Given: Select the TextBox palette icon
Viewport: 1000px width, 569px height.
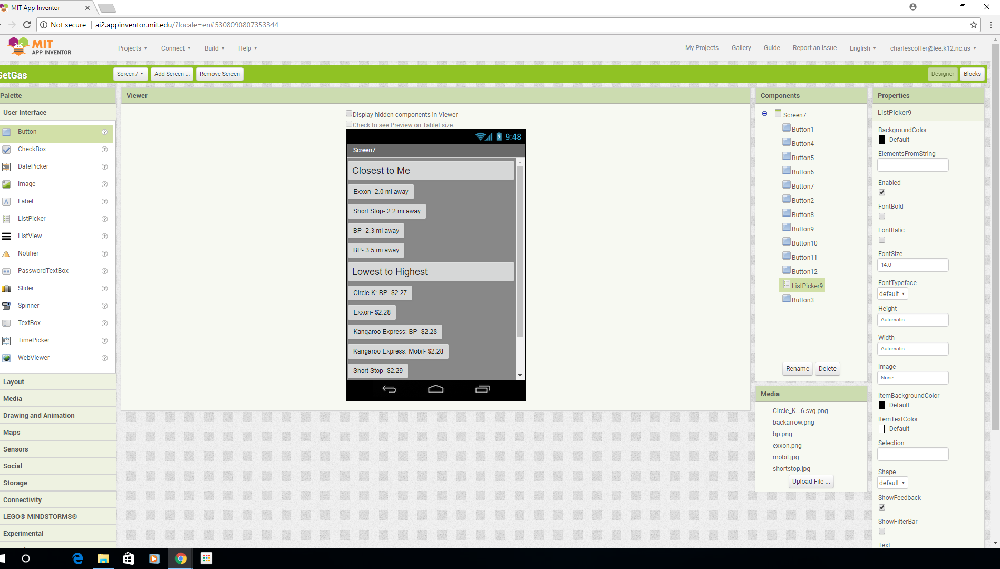Looking at the screenshot, I should 6,323.
